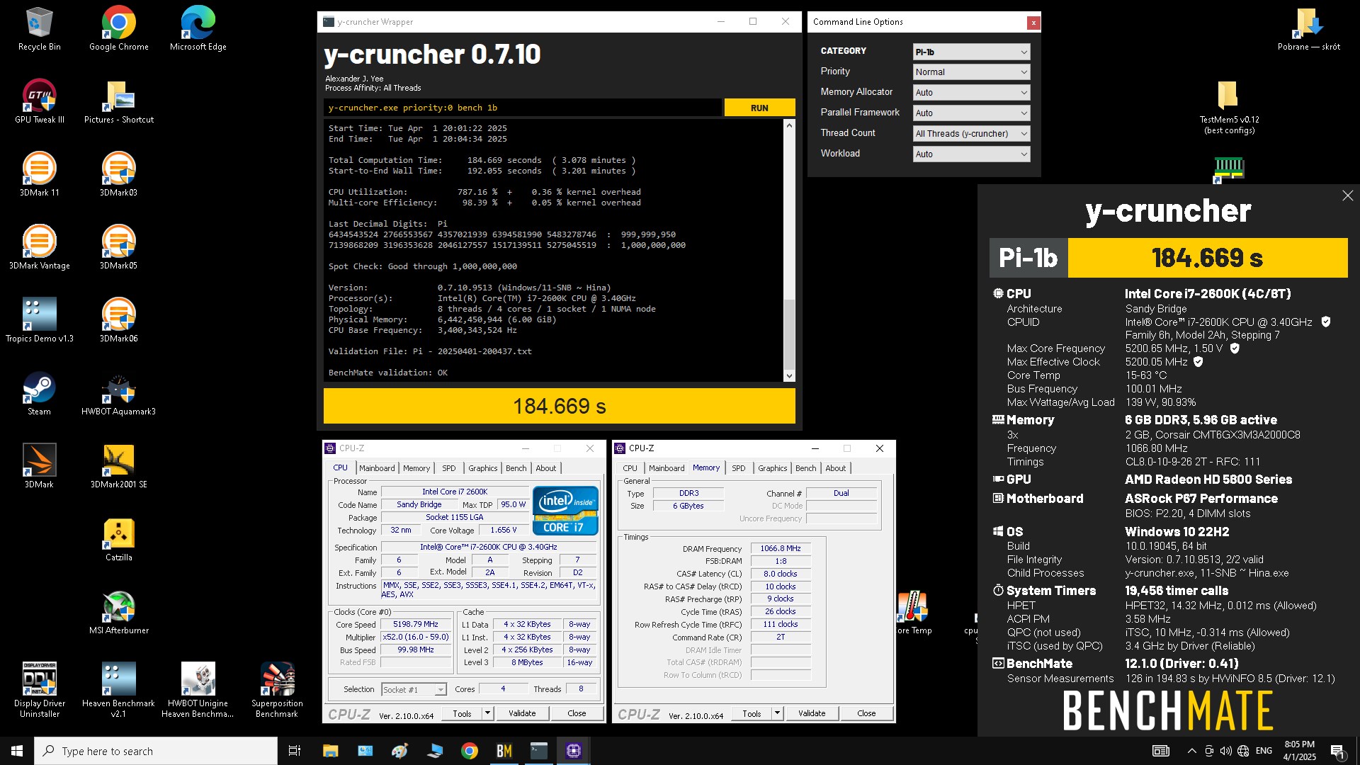Screen dimensions: 1360x765
Task: Switch to Graphics tab in right CPU-Z
Action: point(772,468)
